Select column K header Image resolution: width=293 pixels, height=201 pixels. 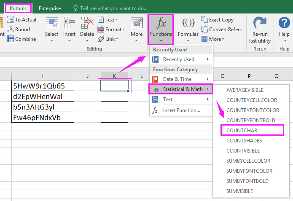click(114, 76)
